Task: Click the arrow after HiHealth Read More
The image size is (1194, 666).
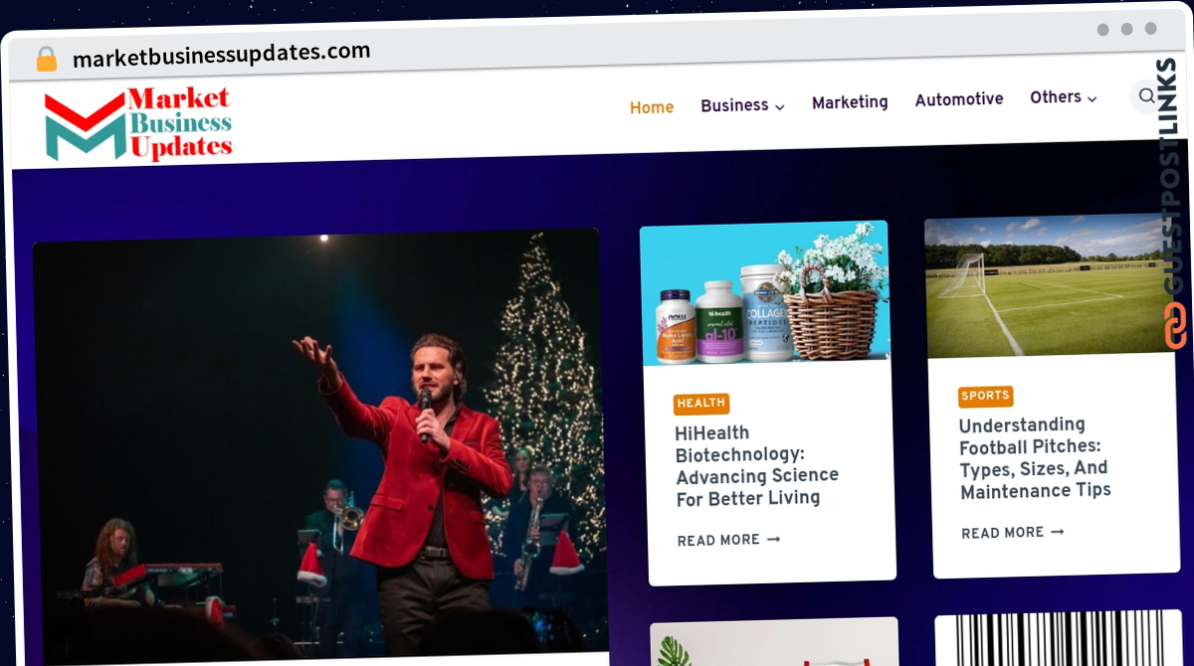Action: coord(773,539)
